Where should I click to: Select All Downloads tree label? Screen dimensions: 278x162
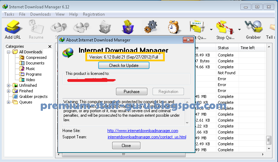[x=31, y=52]
